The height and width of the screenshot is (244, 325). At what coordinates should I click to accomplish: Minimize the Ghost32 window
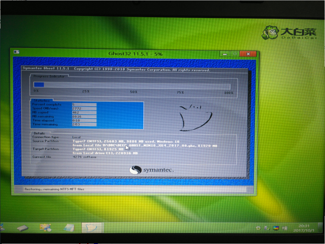click(x=225, y=54)
